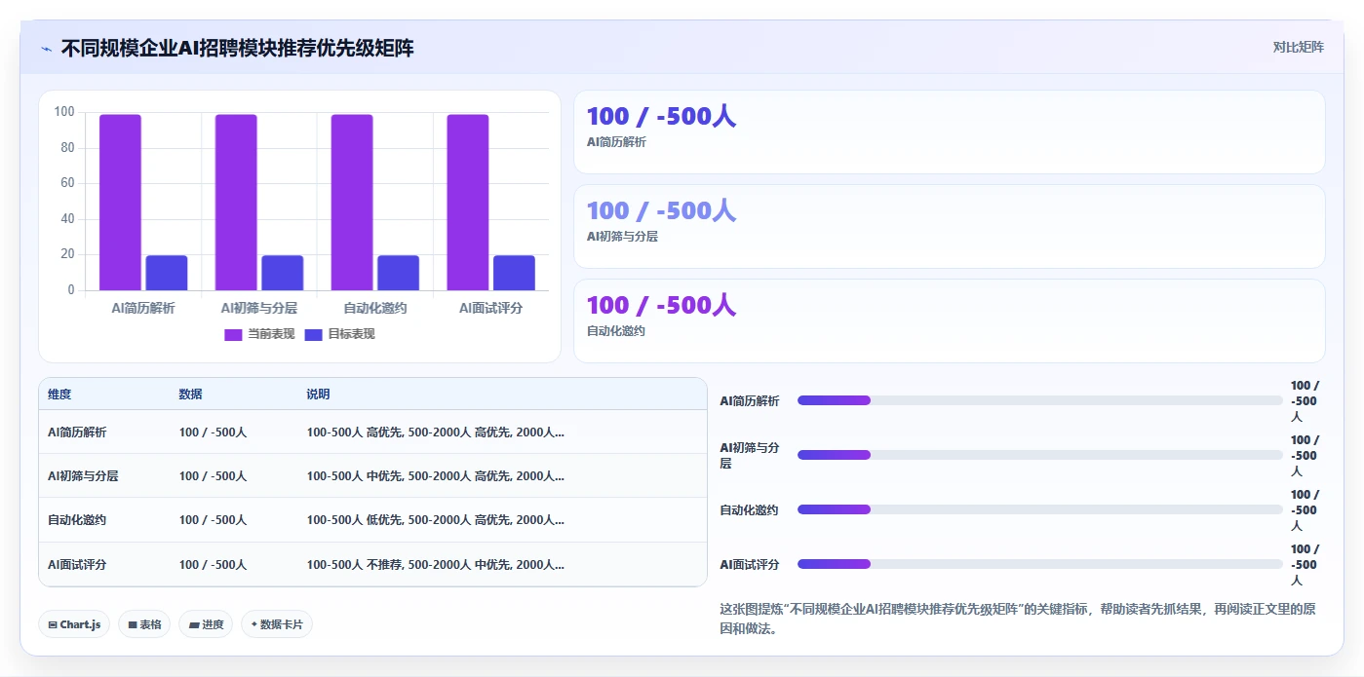
Task: Click the AI简历解析 progress row label
Action: click(750, 400)
